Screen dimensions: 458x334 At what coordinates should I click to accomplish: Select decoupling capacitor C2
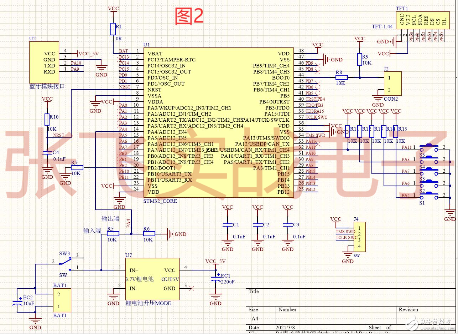coord(257,225)
